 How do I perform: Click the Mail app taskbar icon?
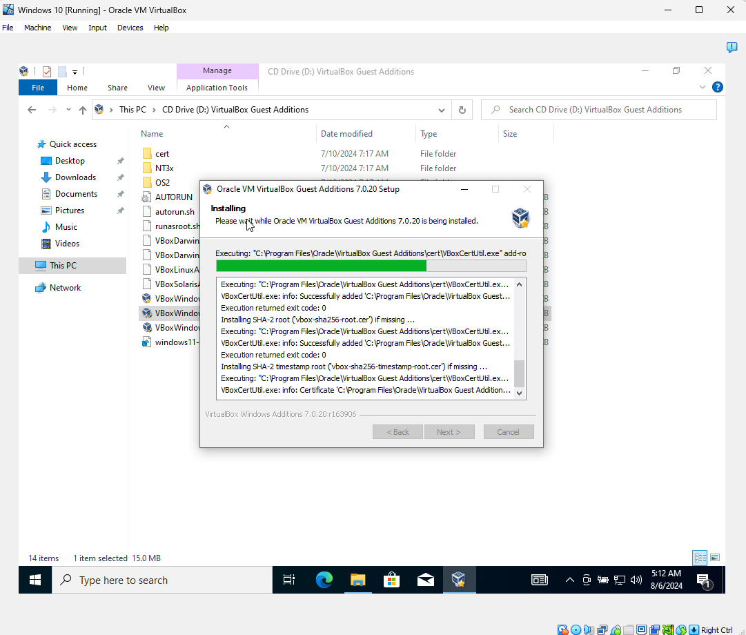(425, 580)
